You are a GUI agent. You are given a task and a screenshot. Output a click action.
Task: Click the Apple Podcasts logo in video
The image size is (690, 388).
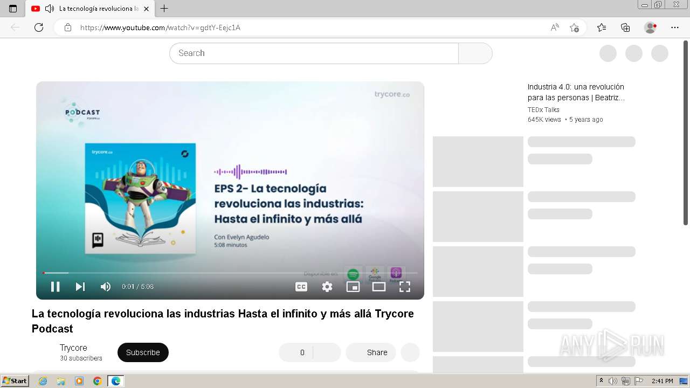click(x=396, y=275)
